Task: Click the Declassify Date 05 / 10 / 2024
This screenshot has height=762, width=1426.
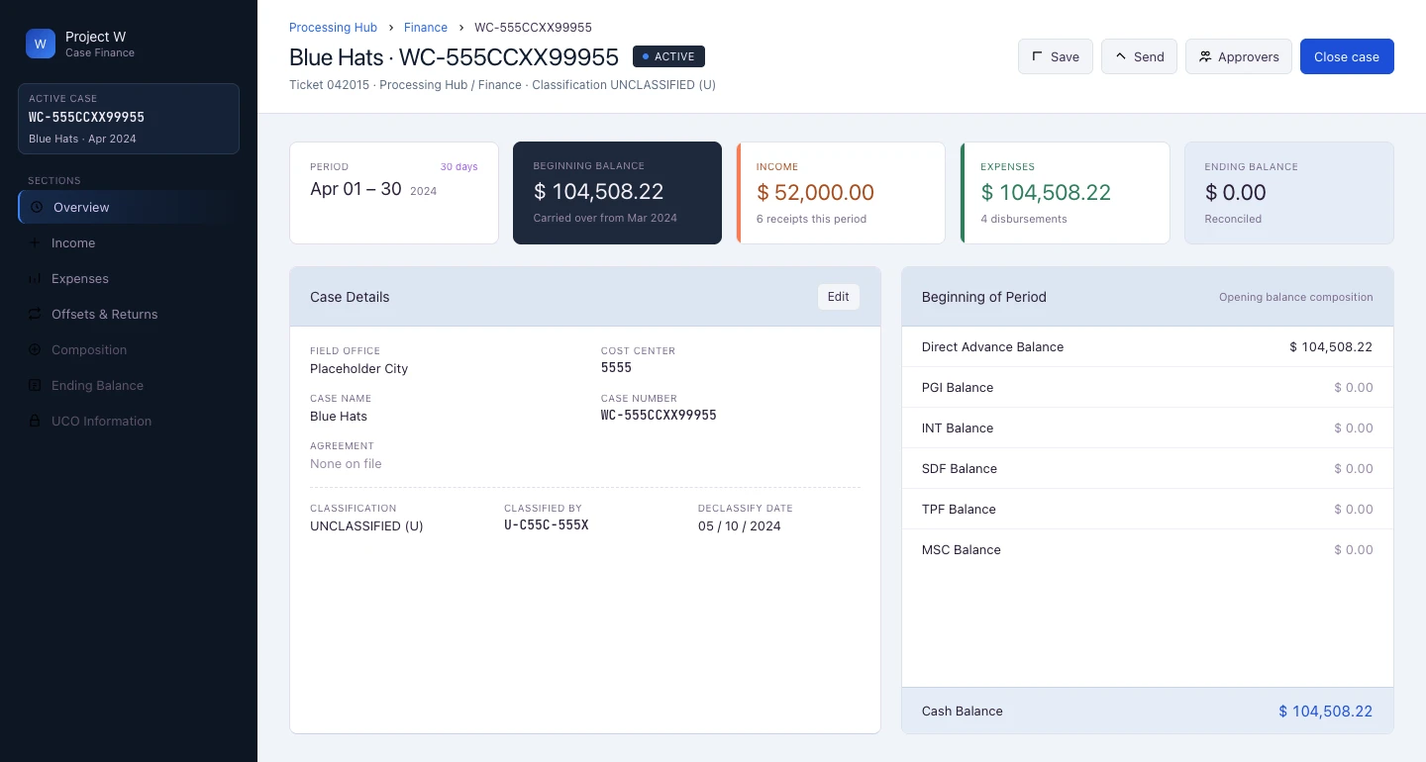Action: pyautogui.click(x=740, y=526)
